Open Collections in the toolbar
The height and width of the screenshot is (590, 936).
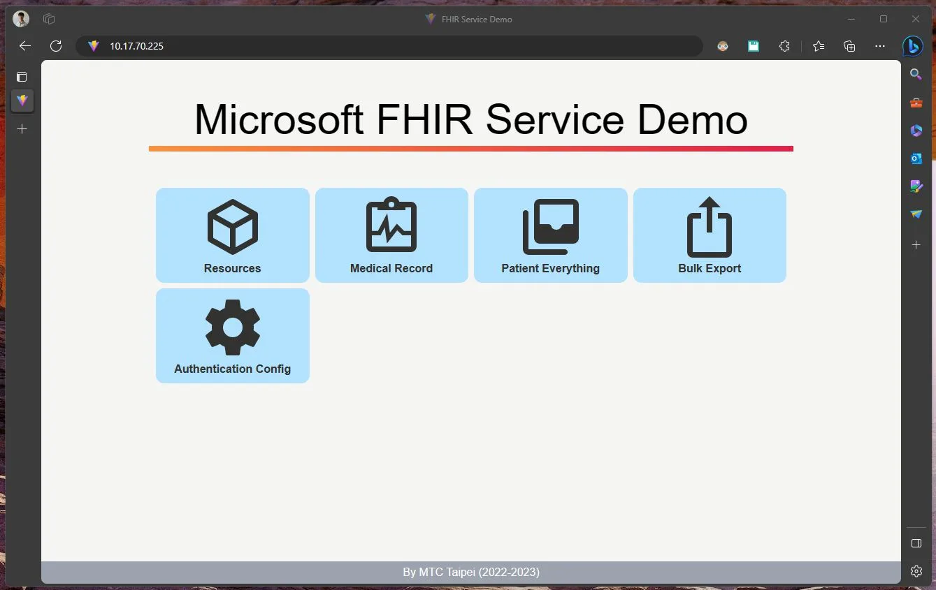tap(849, 46)
